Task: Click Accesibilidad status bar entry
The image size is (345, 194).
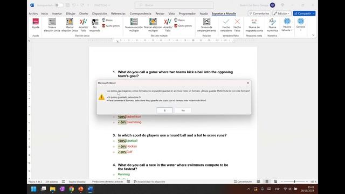Action: point(149,182)
